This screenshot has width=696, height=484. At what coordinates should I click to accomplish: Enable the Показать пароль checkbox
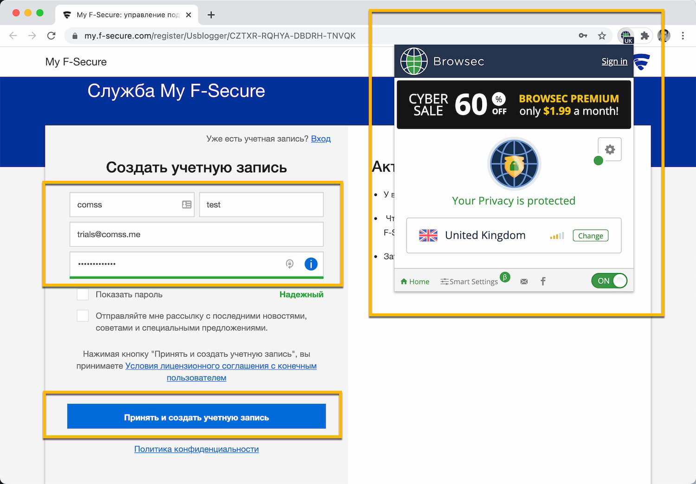click(83, 294)
